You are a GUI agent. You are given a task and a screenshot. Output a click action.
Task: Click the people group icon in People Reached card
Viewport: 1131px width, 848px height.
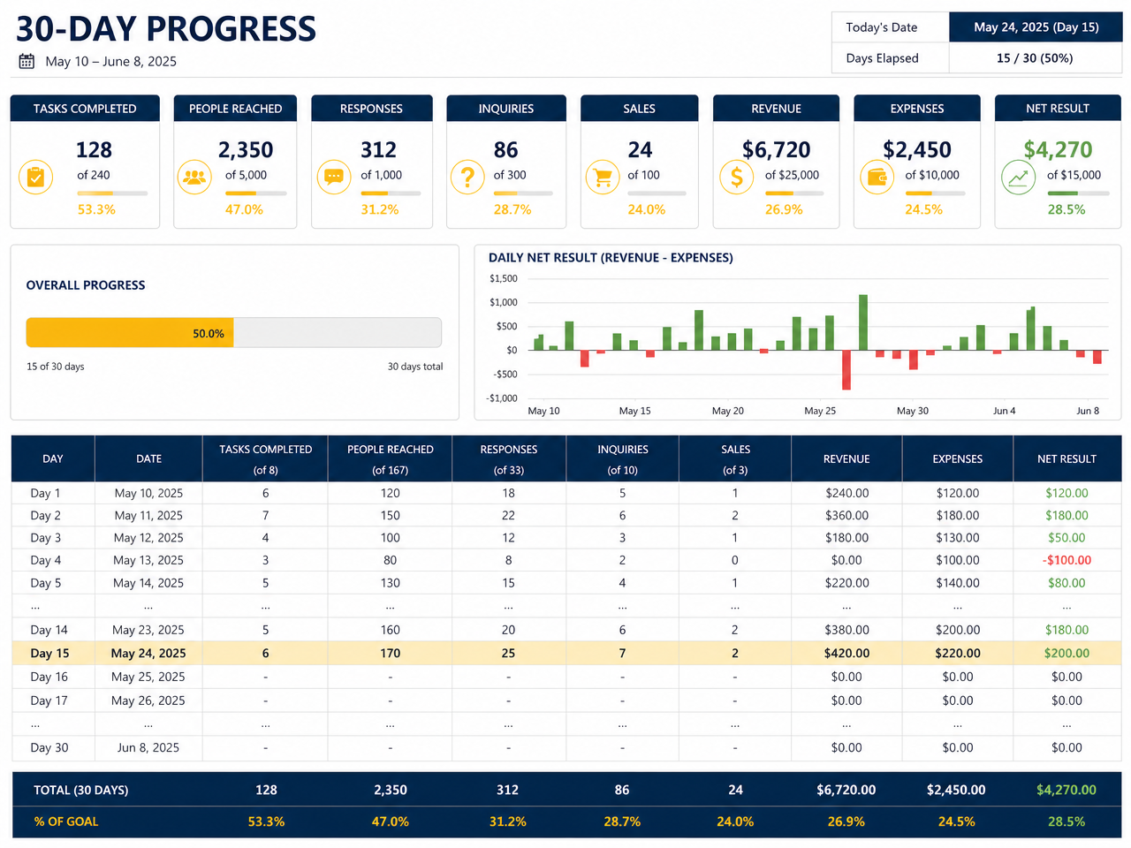coord(194,178)
